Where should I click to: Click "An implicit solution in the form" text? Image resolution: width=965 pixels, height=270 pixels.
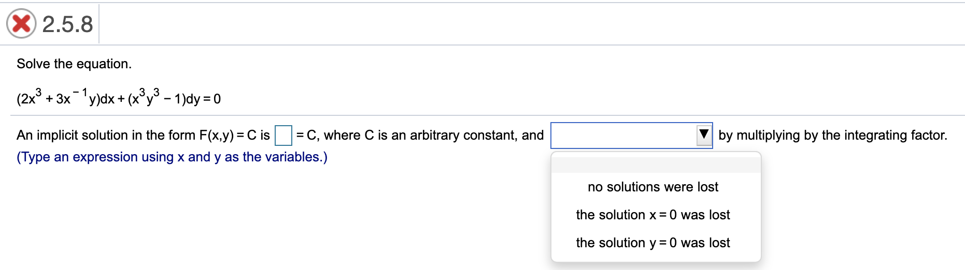click(x=106, y=135)
